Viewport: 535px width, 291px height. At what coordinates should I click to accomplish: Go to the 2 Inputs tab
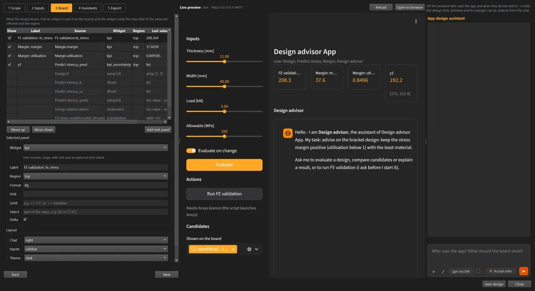pos(38,8)
